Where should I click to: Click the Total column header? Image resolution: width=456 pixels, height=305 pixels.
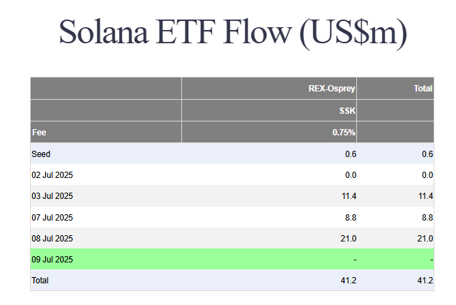pos(424,89)
